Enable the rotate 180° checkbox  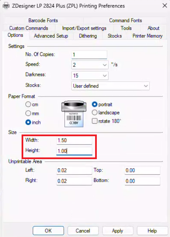point(95,121)
